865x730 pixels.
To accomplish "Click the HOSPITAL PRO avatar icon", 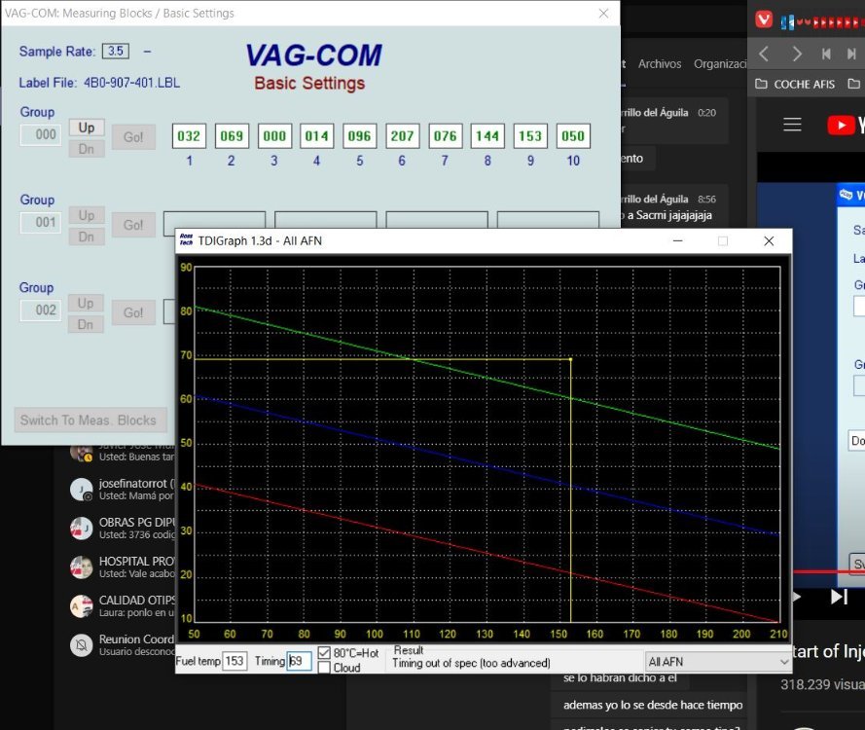I will click(x=81, y=567).
